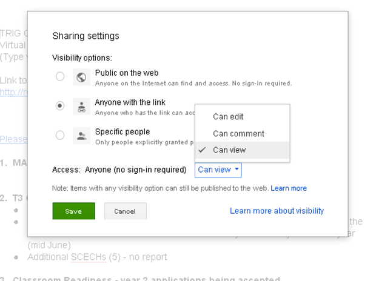Viewport: 376px width, 281px height.
Task: Select the Anyone with the link radio button
Action: click(x=59, y=106)
